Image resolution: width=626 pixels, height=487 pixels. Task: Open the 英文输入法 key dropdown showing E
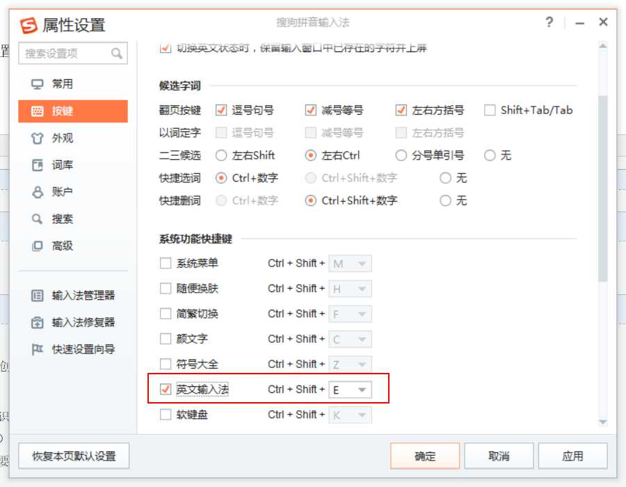click(350, 390)
